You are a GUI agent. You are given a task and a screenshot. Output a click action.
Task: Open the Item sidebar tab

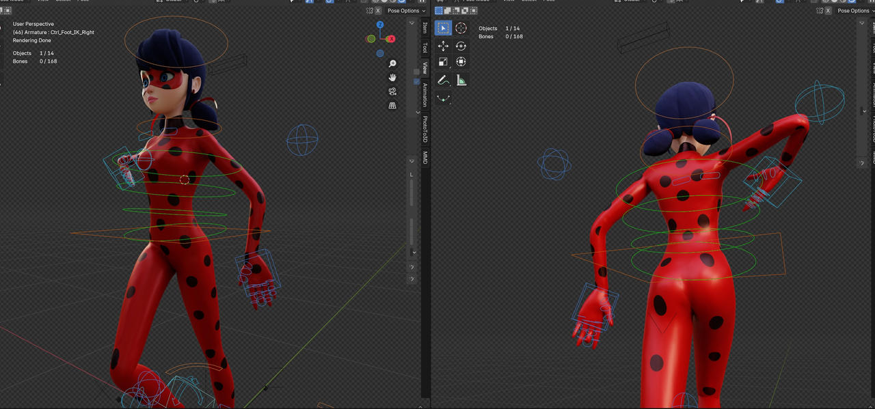coord(425,28)
